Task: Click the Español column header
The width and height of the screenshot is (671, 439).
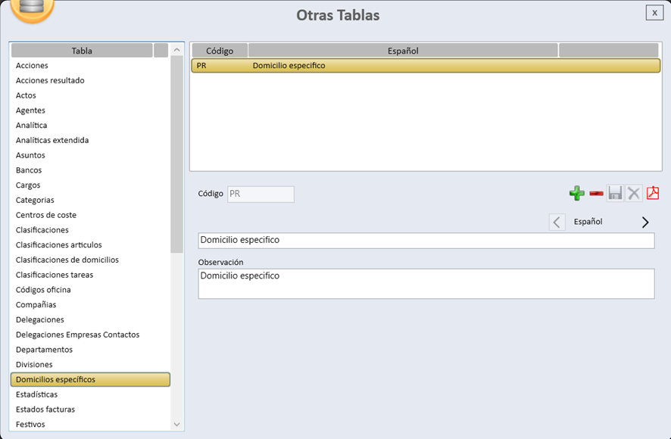Action: point(403,51)
